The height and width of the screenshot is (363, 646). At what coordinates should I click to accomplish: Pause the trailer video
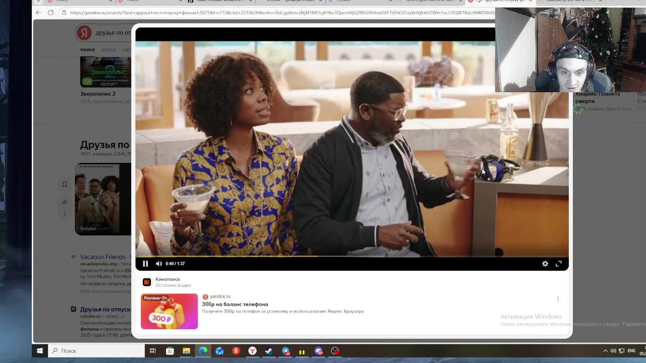point(145,264)
